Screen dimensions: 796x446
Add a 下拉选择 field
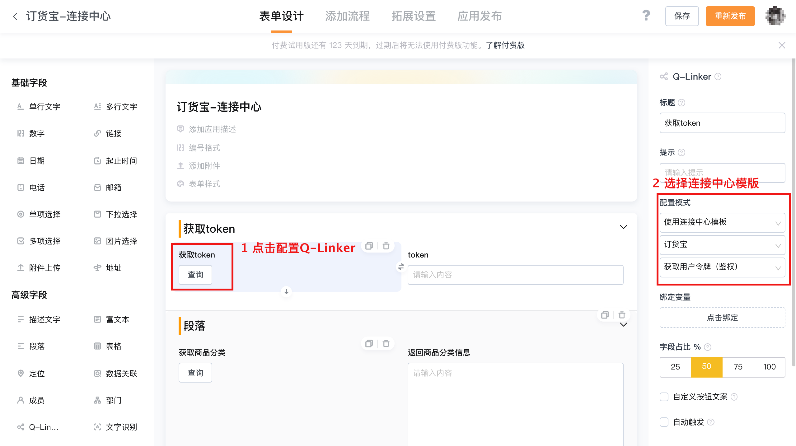pyautogui.click(x=115, y=214)
